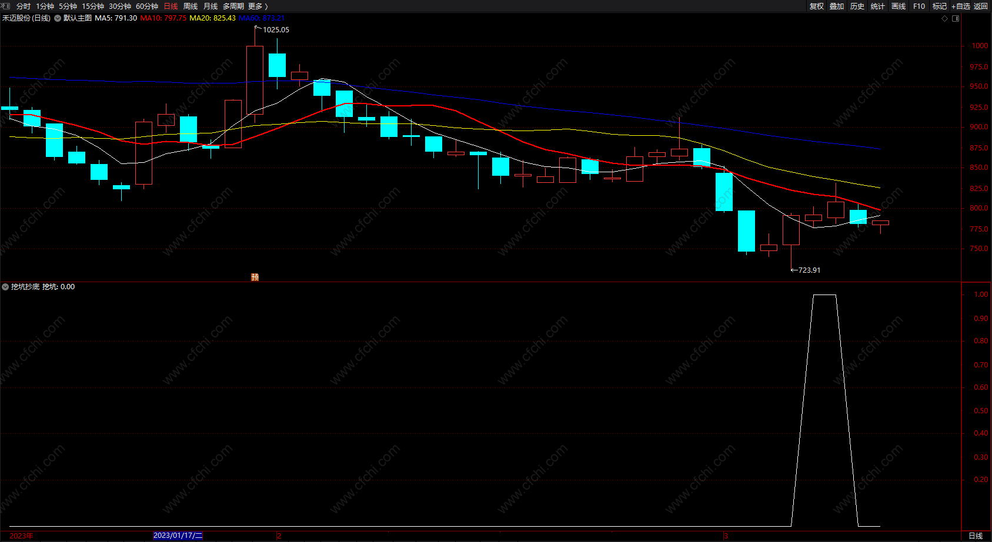
Task: Click the 日线 label at bottom right
Action: [976, 536]
